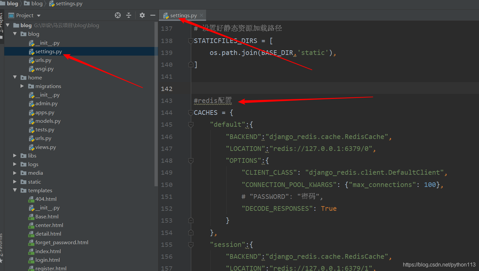479x271 pixels.
Task: Open detail.html template
Action: click(48, 234)
